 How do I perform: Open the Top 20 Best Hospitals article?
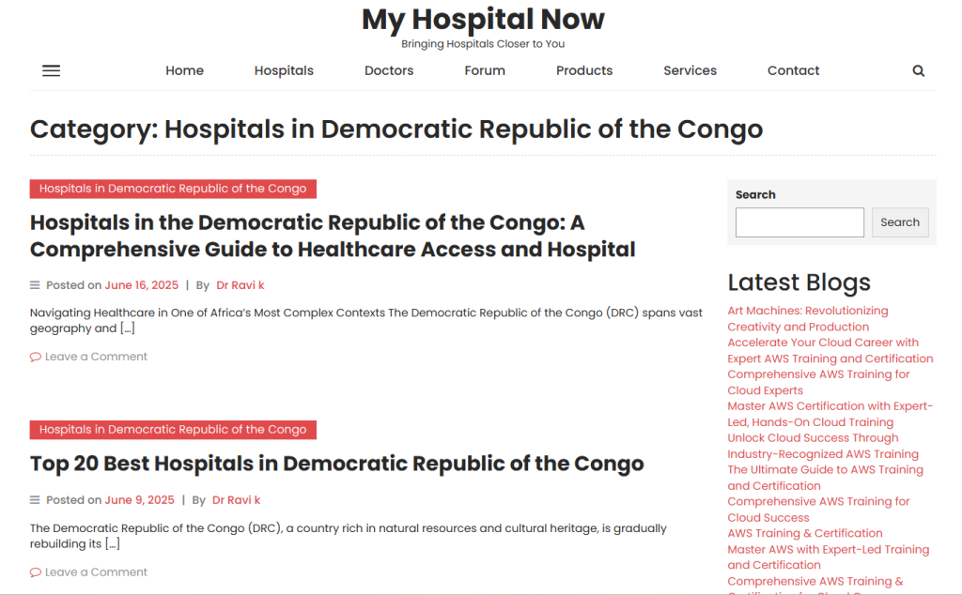(x=336, y=464)
